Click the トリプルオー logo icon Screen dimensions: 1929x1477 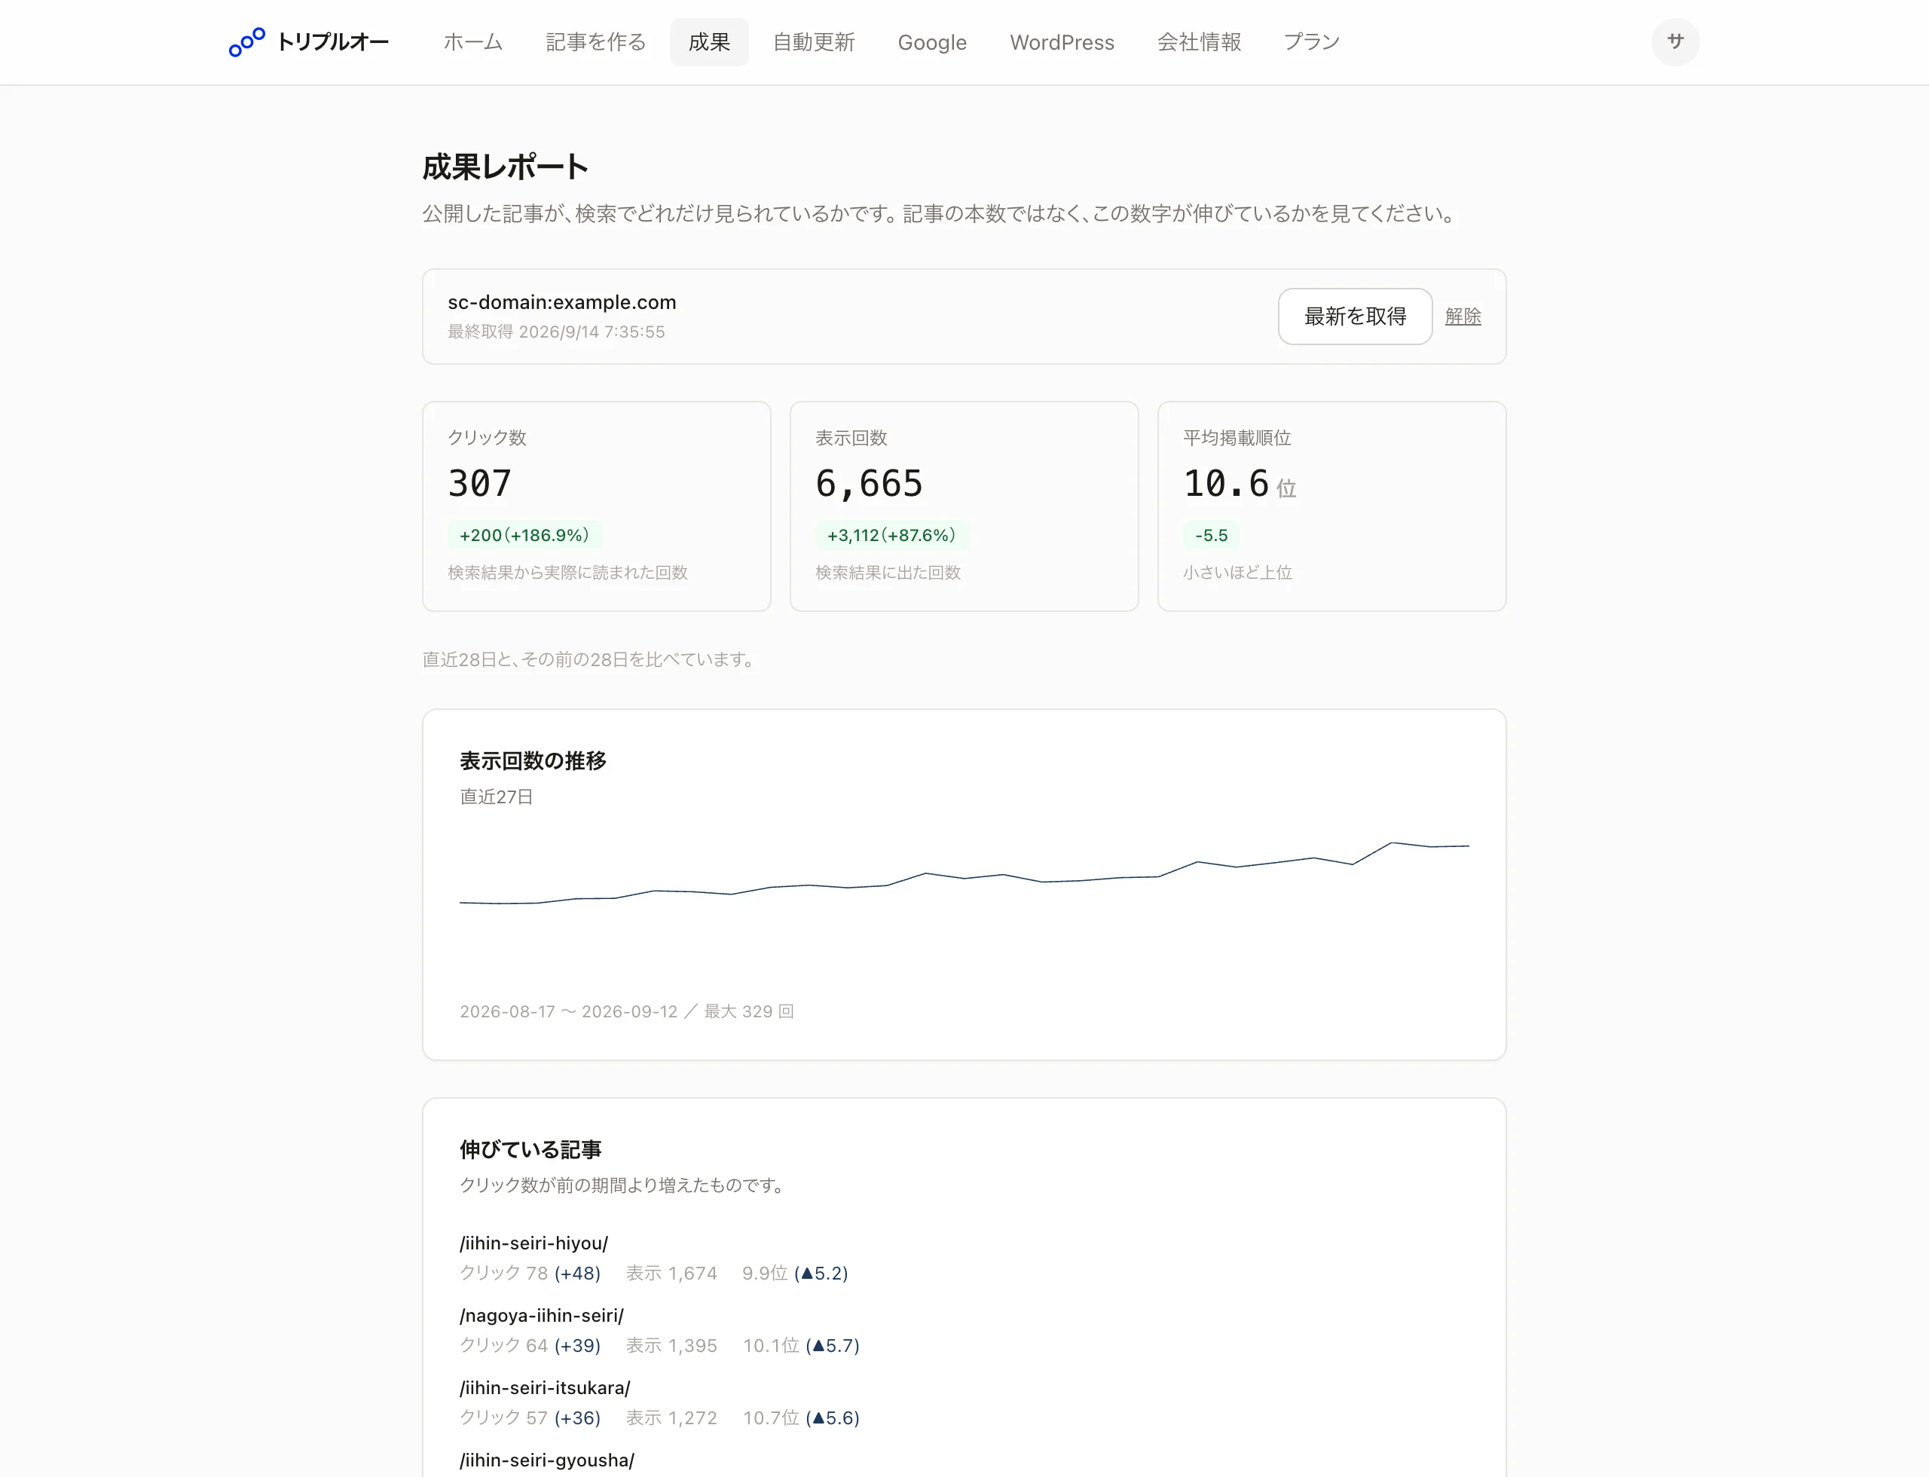246,42
